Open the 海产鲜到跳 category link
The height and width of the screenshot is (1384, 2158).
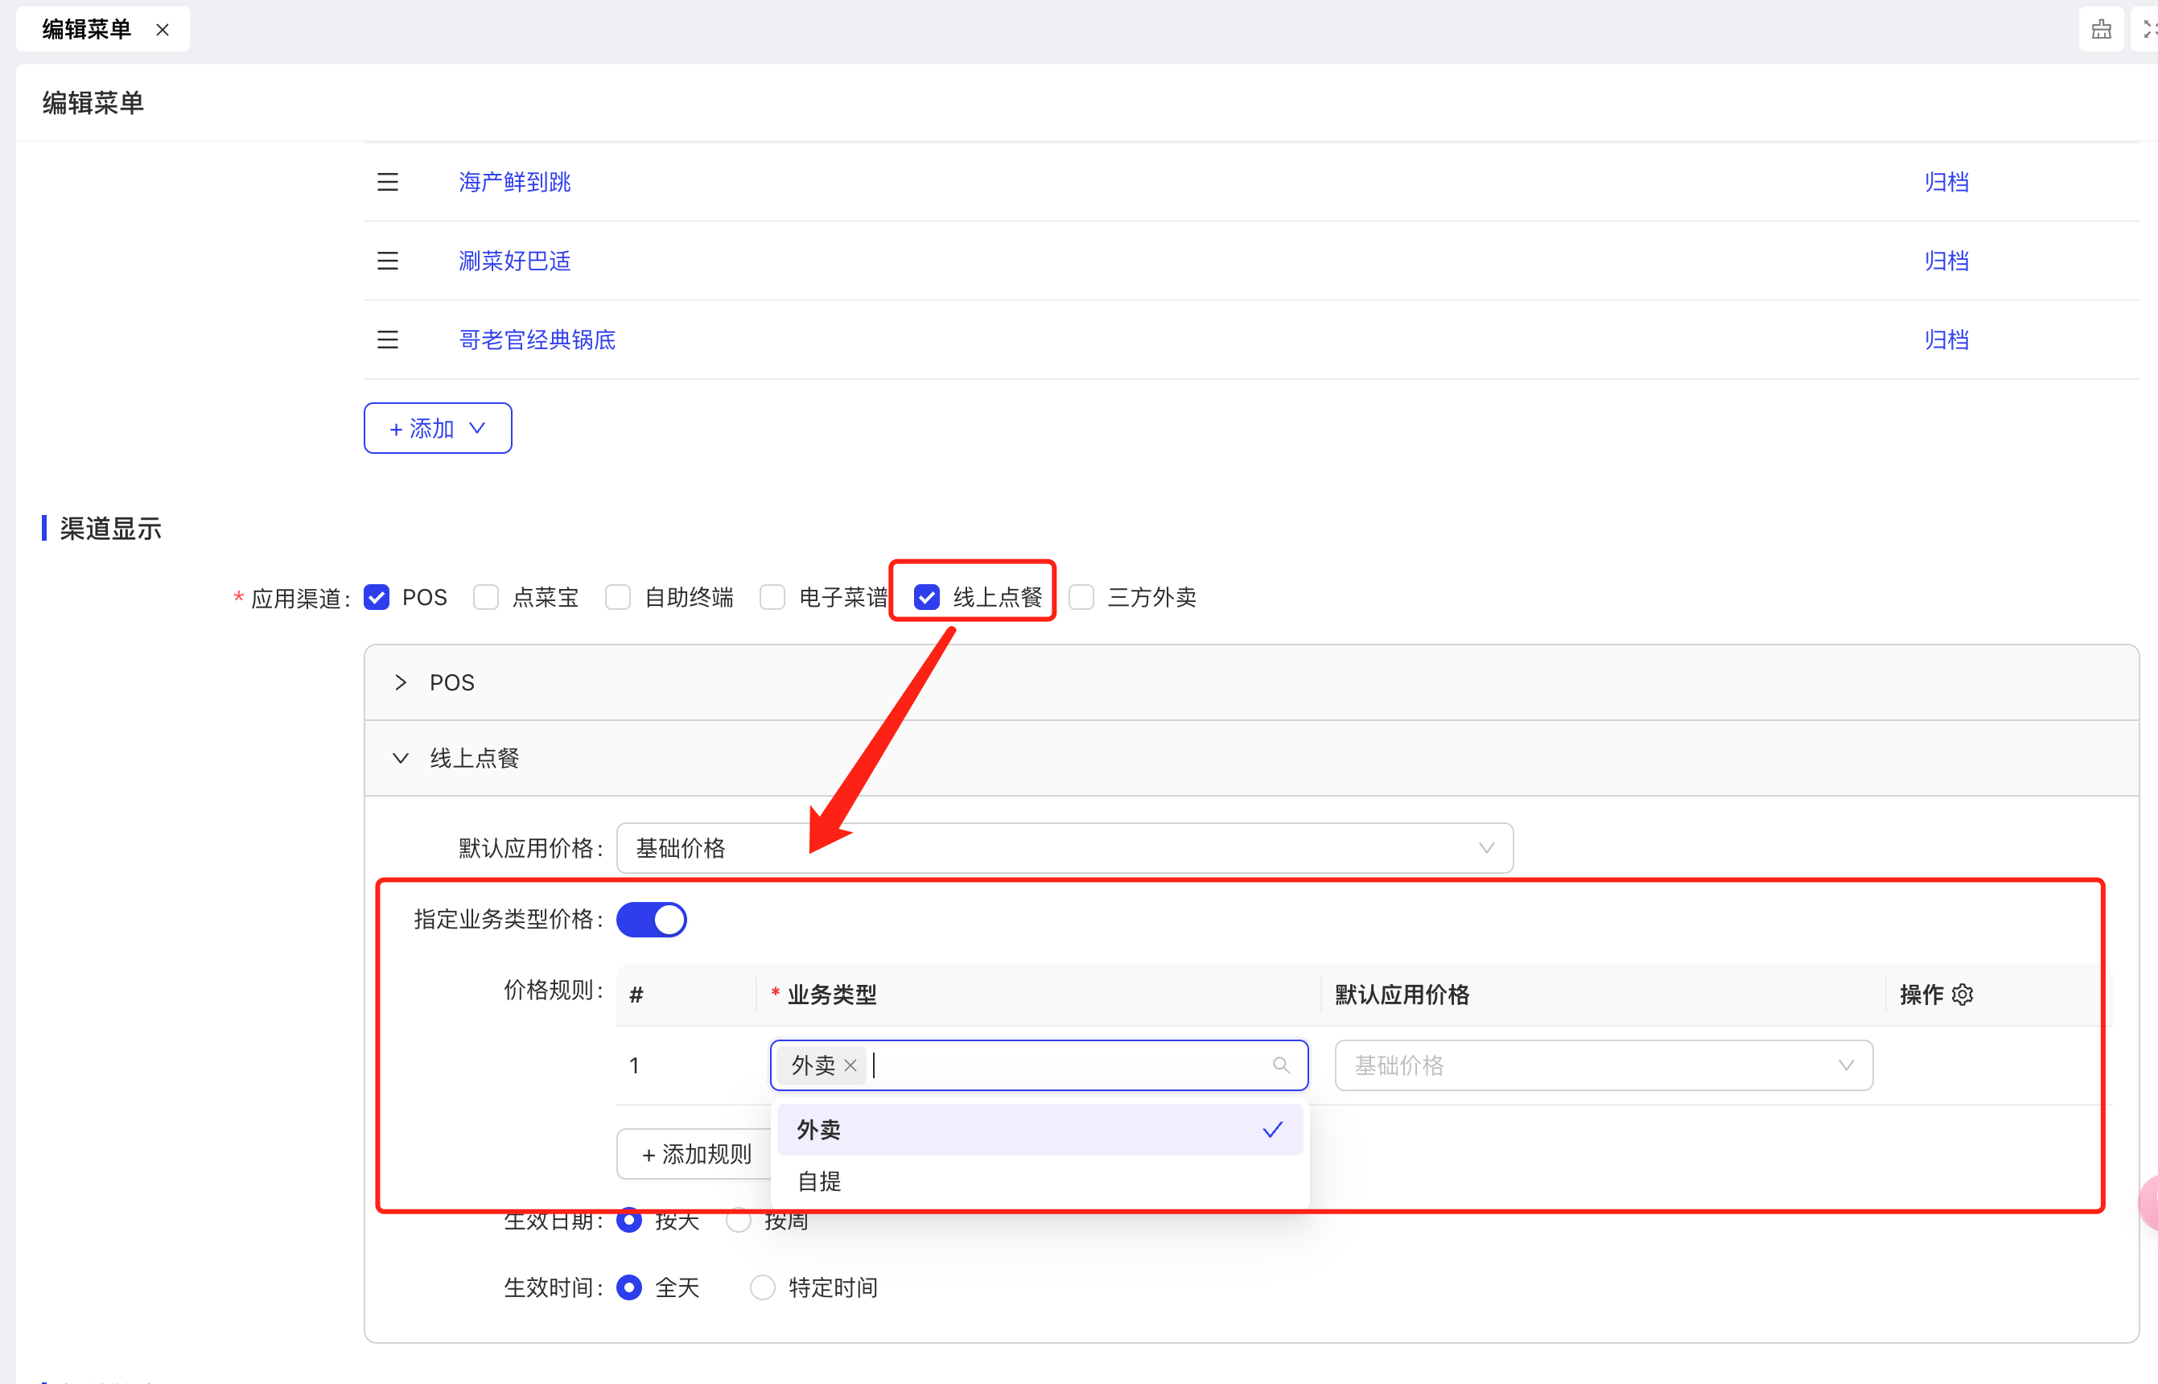click(515, 183)
